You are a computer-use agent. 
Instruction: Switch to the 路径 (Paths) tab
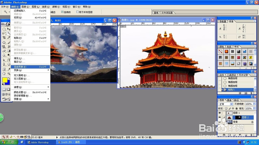236,100
